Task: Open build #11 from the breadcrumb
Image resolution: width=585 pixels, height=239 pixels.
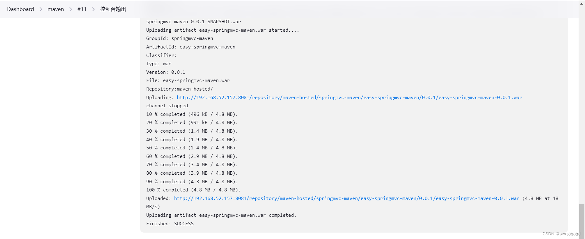Action: tap(82, 9)
